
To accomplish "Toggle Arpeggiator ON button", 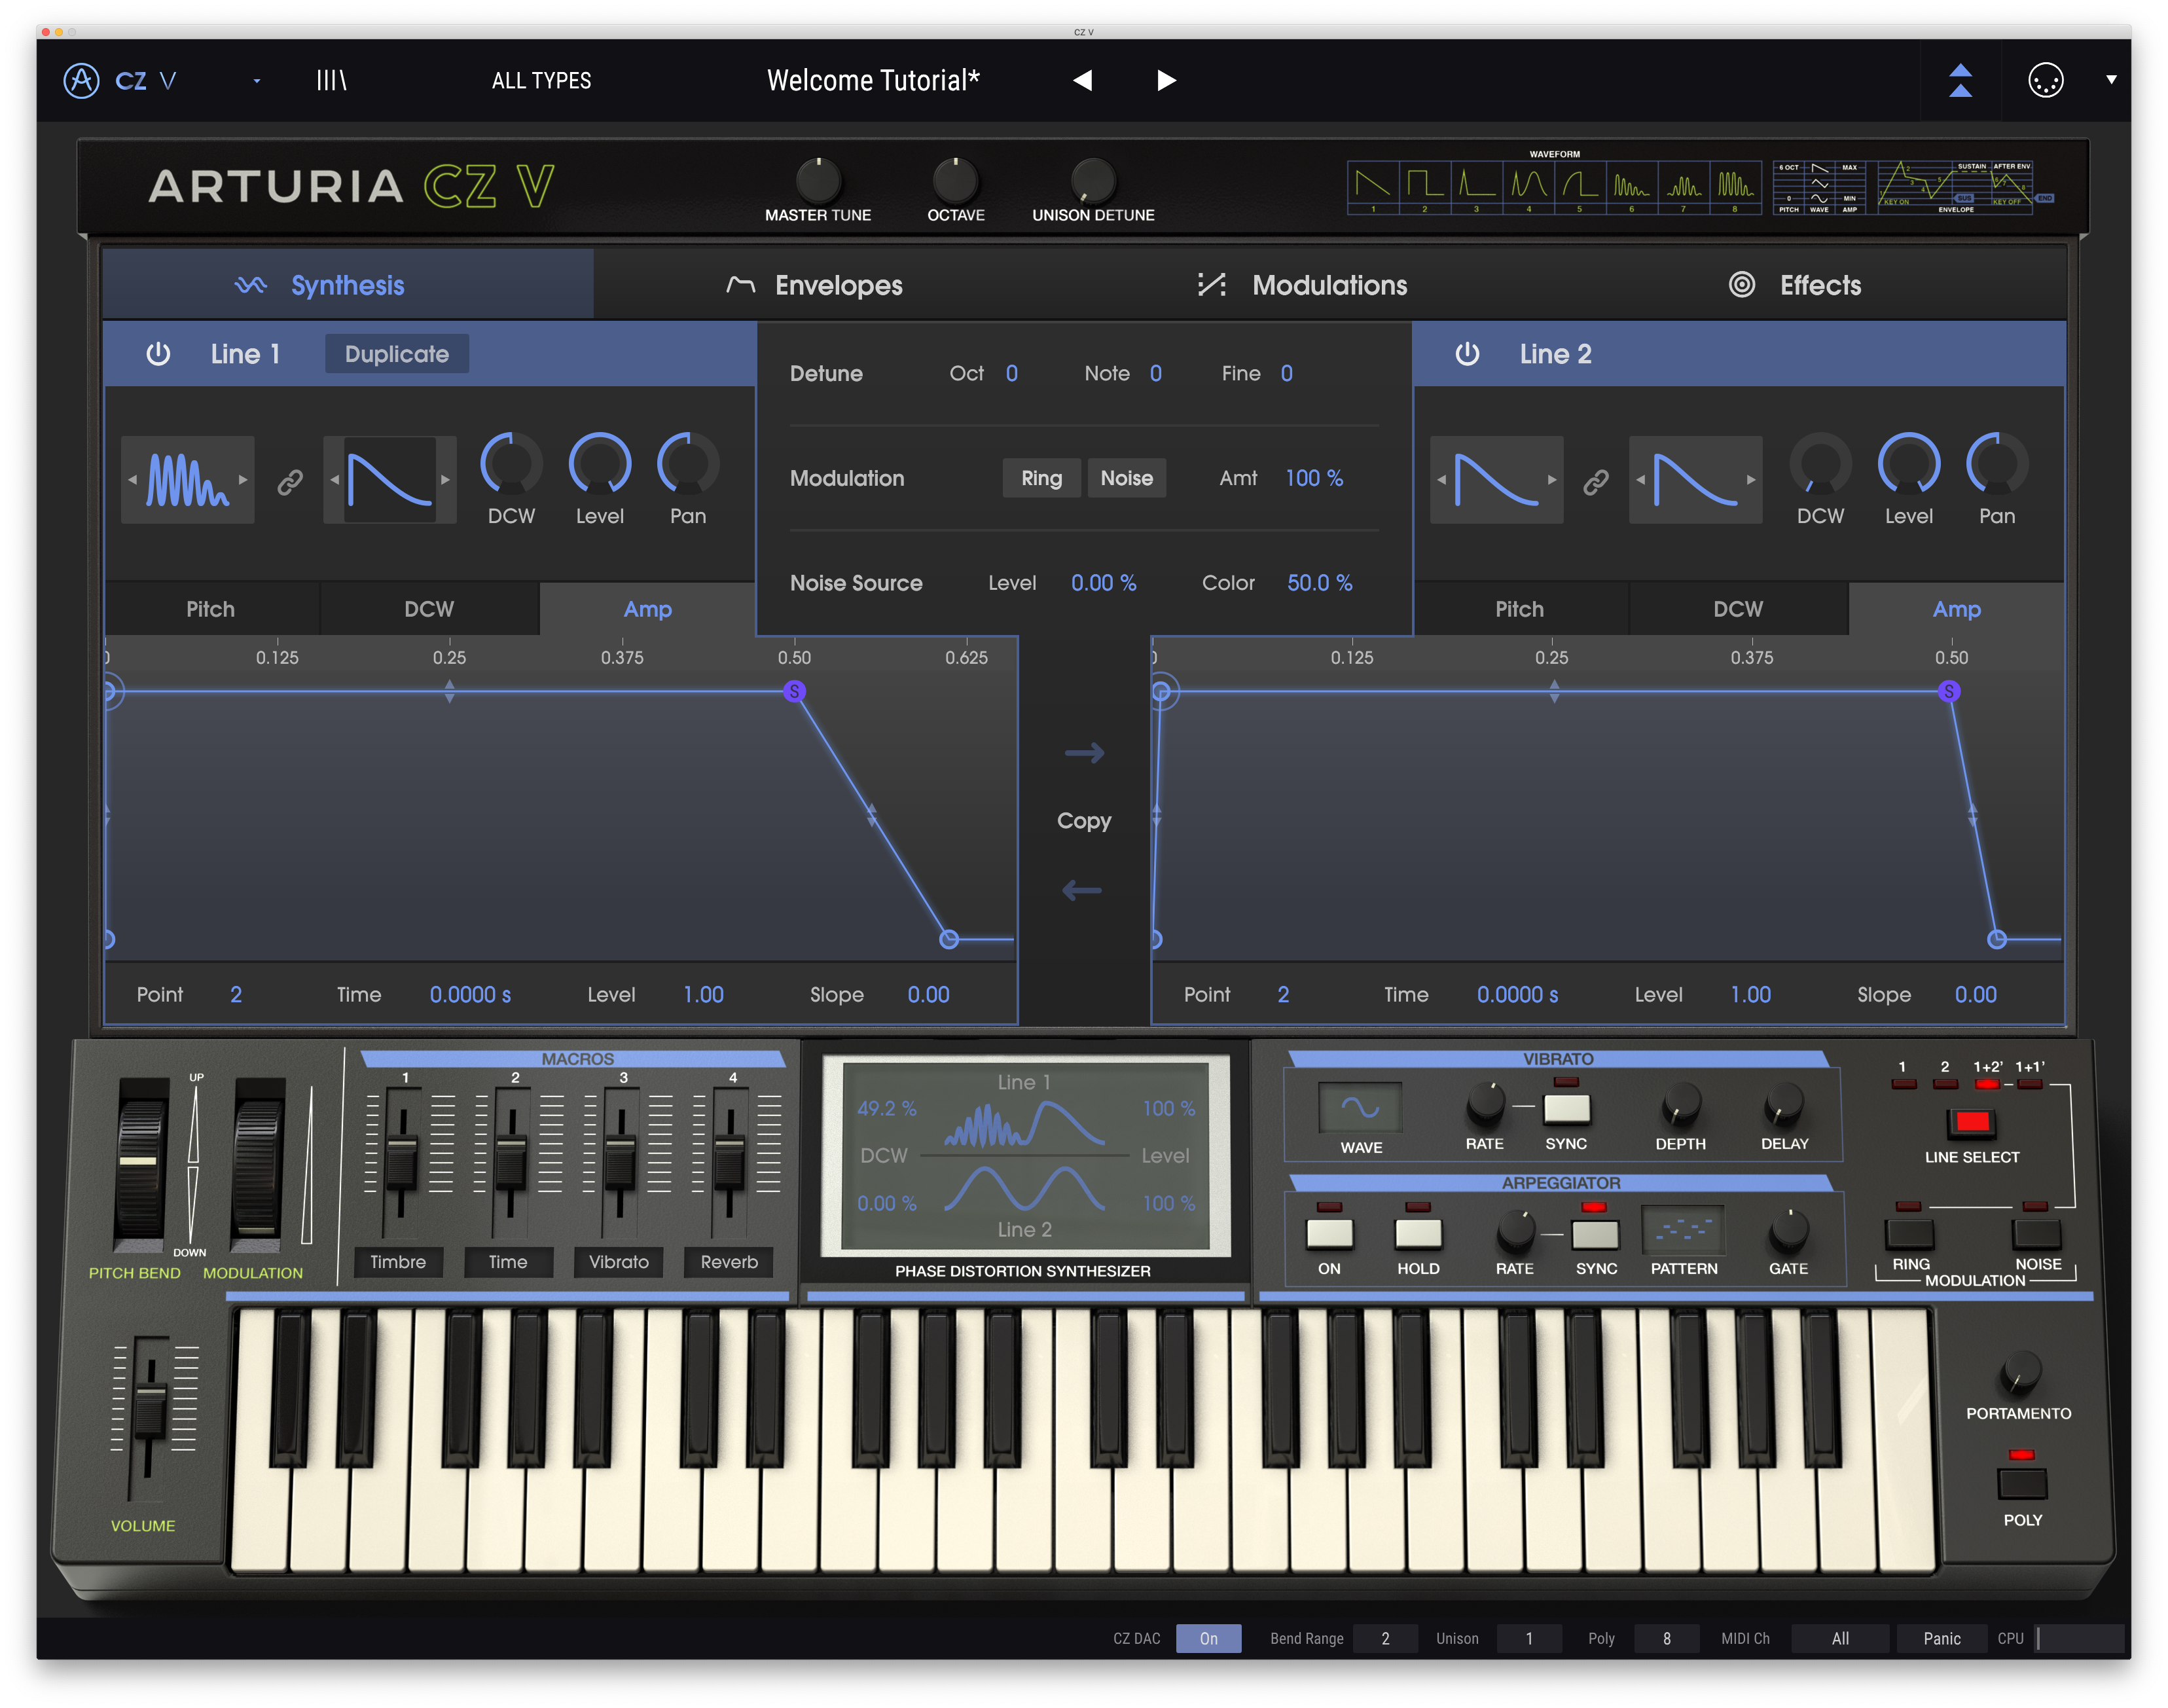I will coord(1329,1234).
